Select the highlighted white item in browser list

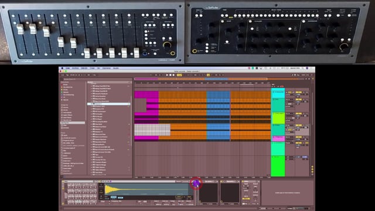point(109,104)
